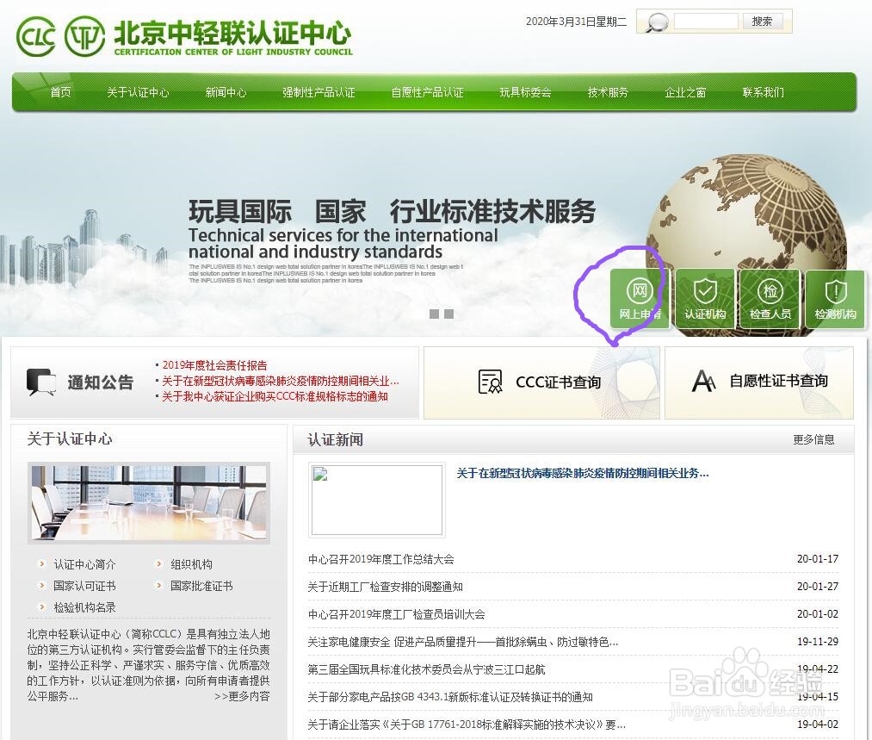Click the 北京中轻联认证中心 site title

click(232, 33)
